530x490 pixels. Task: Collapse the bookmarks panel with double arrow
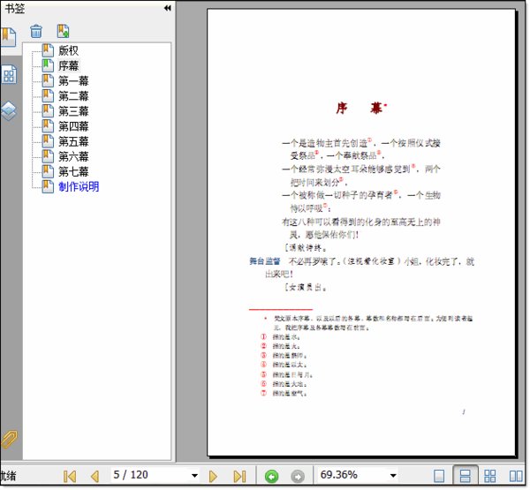[167, 8]
